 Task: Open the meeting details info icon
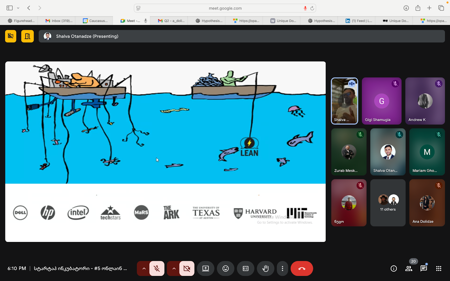pyautogui.click(x=394, y=269)
